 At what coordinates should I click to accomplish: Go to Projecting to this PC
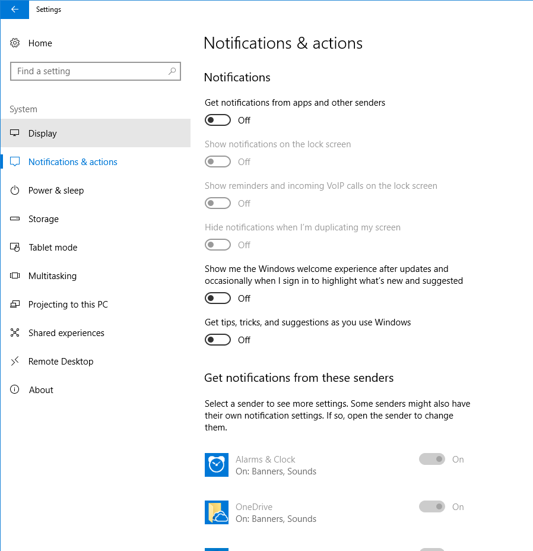tap(68, 305)
